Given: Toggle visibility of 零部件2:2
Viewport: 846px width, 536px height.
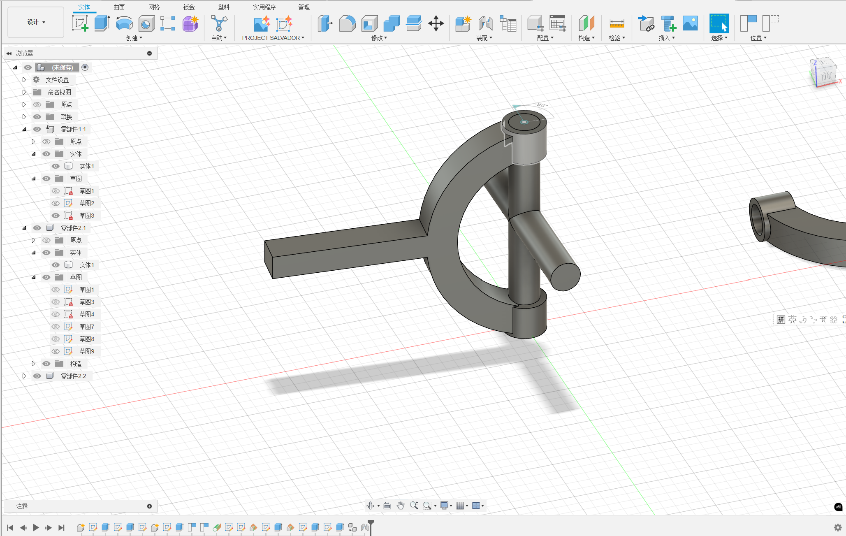Looking at the screenshot, I should (37, 376).
